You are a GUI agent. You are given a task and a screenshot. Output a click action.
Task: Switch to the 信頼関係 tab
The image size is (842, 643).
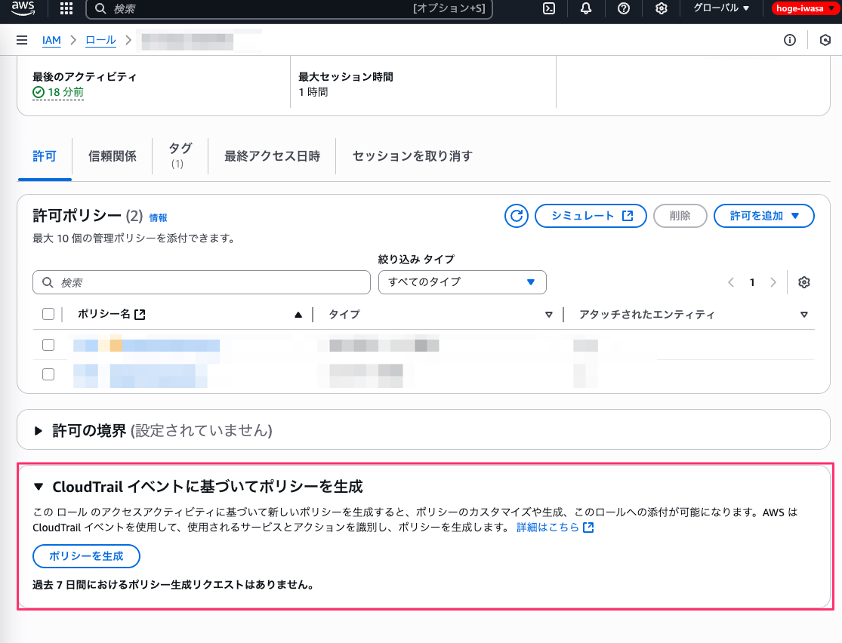click(x=113, y=156)
